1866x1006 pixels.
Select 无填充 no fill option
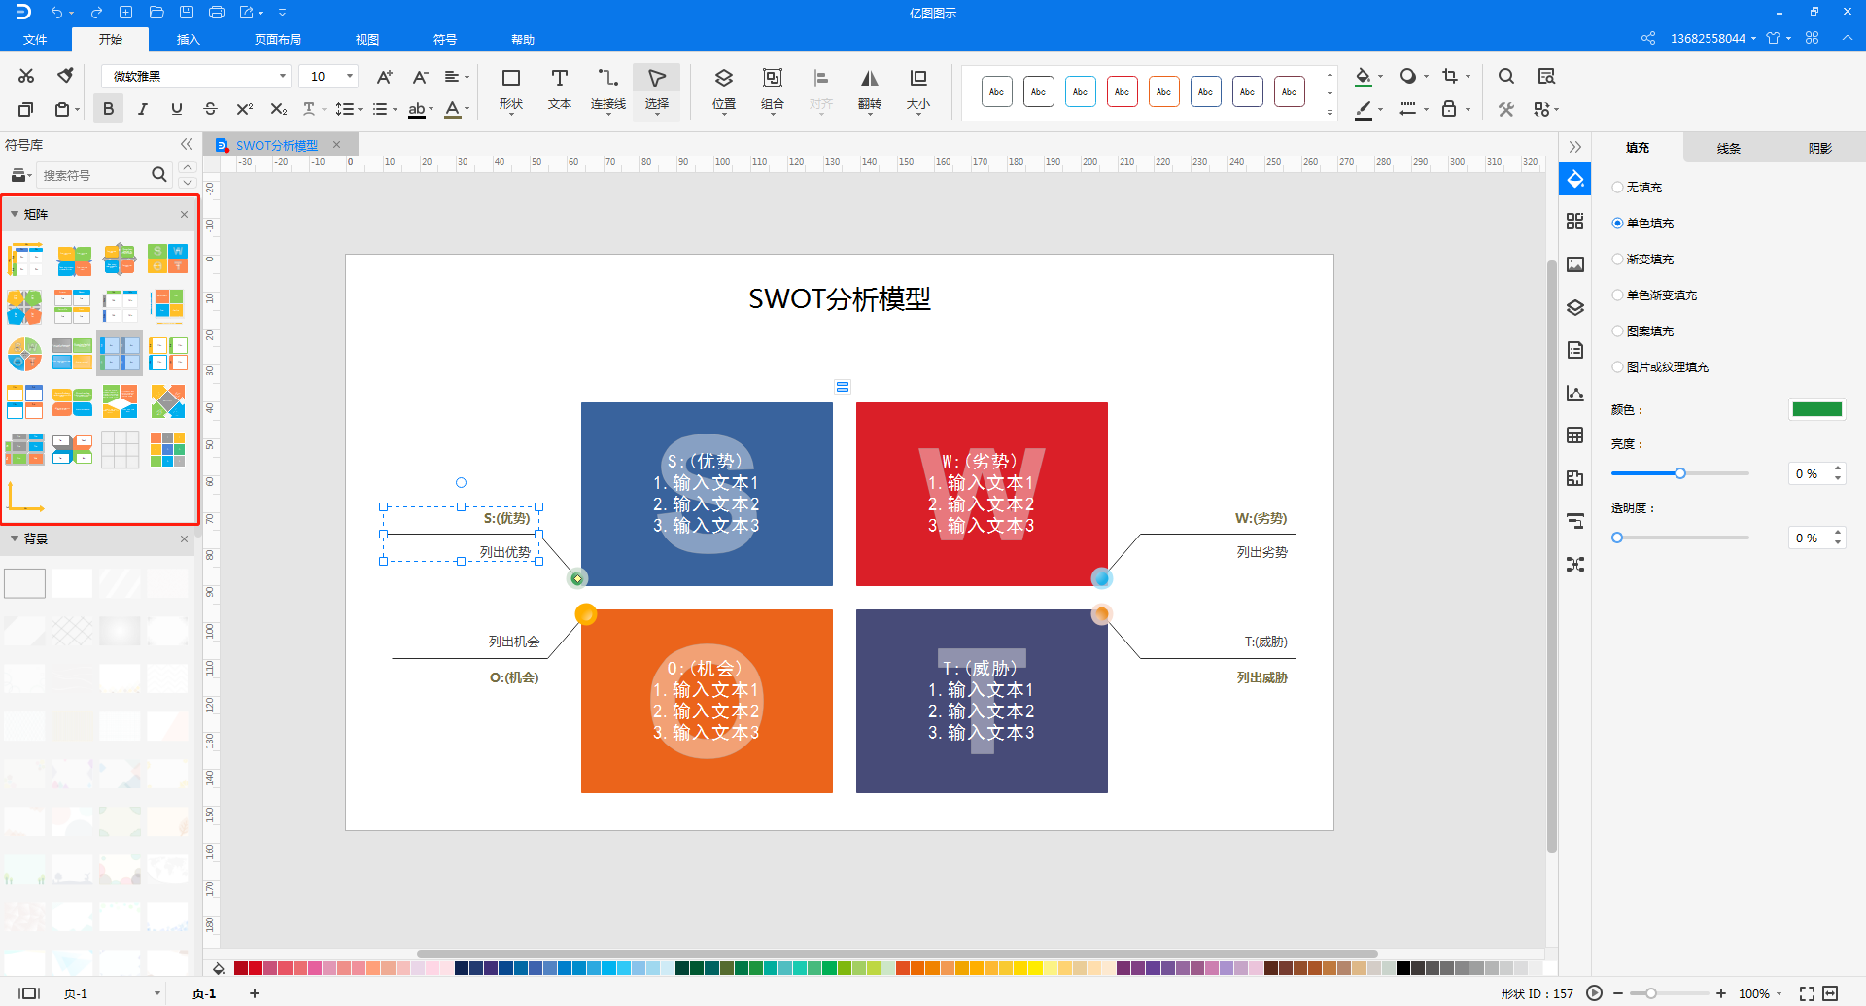1638,187
